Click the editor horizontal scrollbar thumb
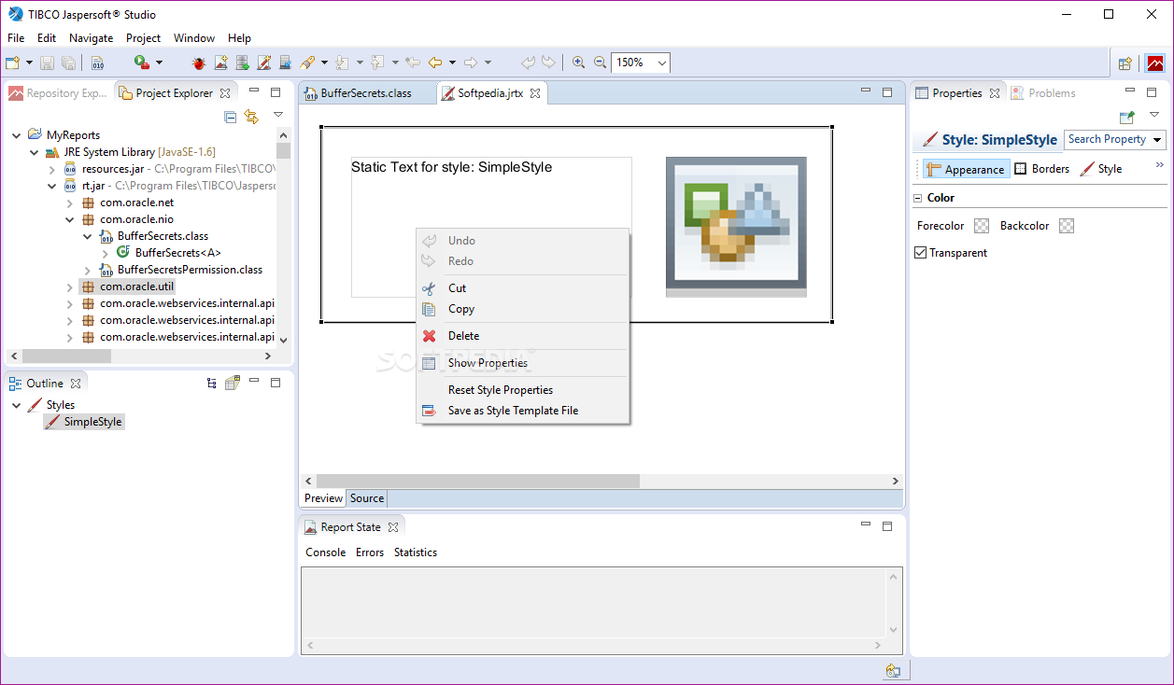1174x685 pixels. (478, 482)
